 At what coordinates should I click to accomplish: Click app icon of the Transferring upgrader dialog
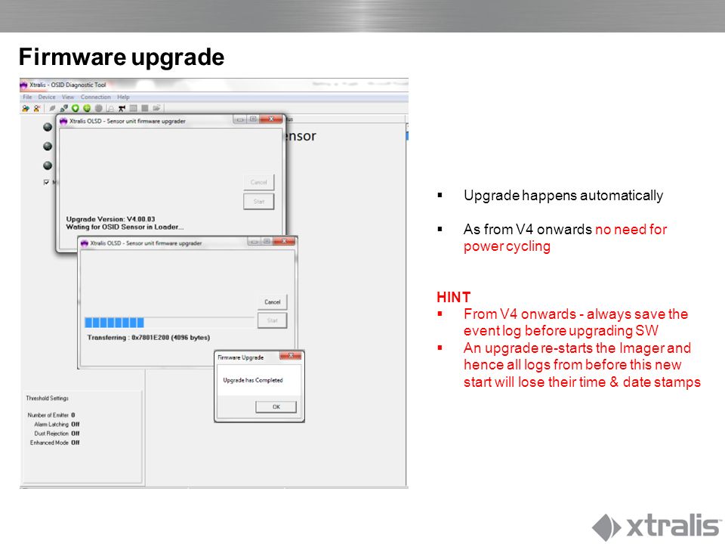tap(84, 243)
